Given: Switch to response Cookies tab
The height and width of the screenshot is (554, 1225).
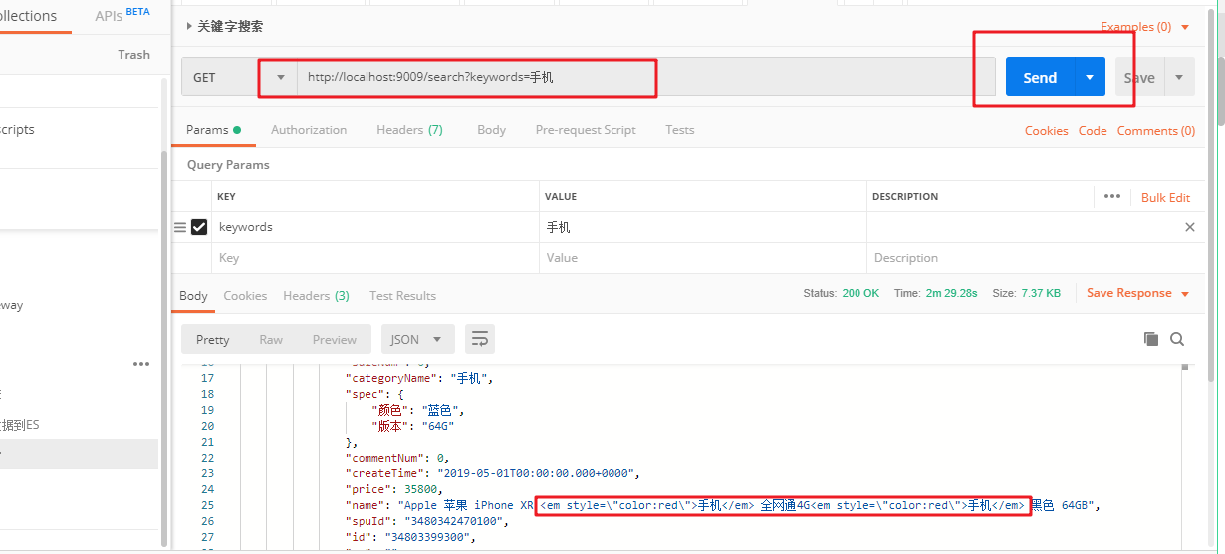Looking at the screenshot, I should point(245,296).
